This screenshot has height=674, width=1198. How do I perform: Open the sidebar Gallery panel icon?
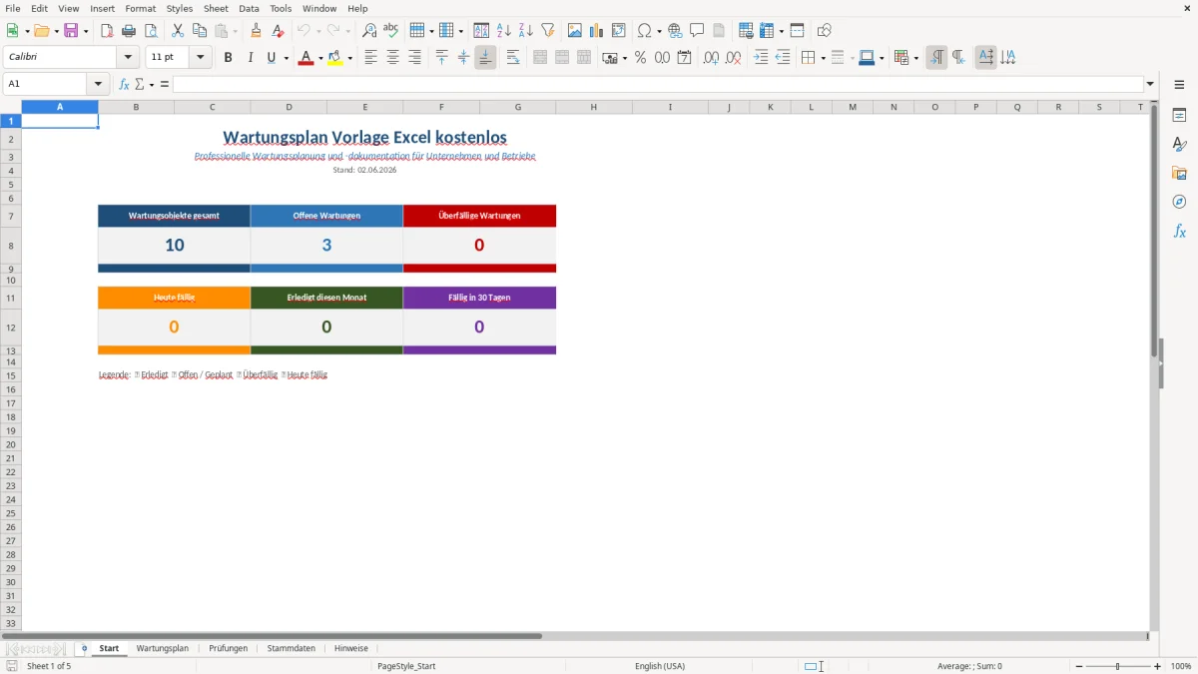point(1179,174)
